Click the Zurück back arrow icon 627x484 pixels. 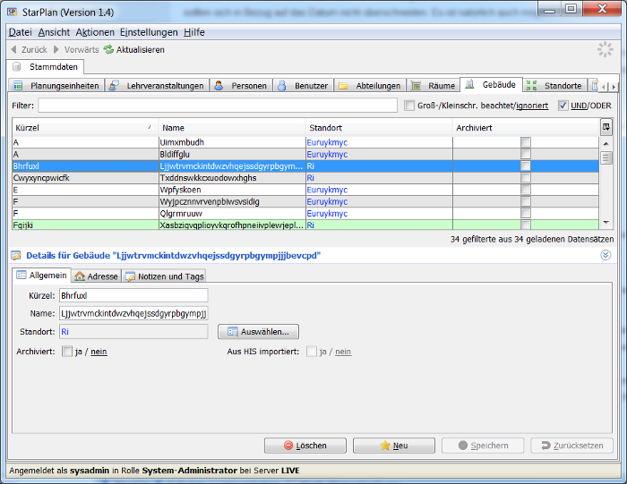tap(14, 49)
